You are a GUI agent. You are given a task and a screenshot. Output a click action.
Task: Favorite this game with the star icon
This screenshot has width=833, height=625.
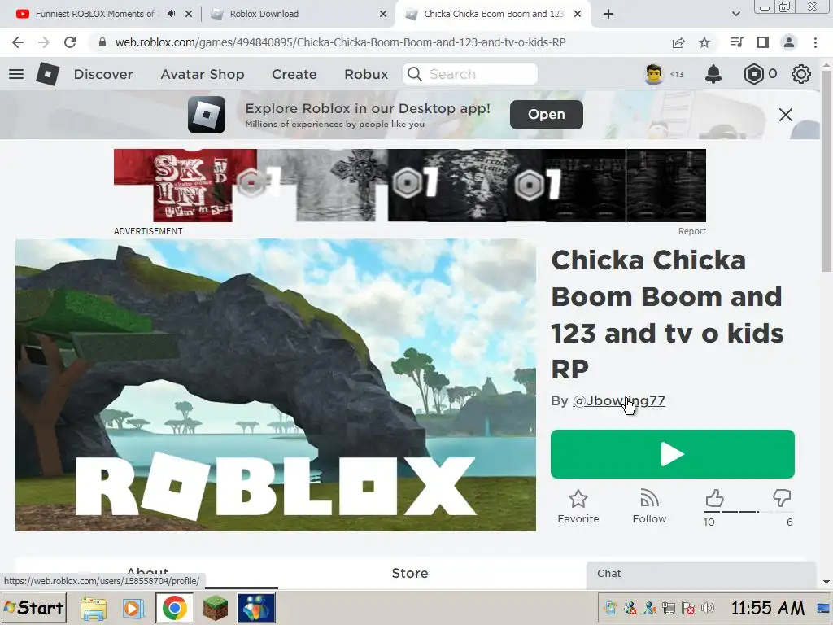coord(578,507)
